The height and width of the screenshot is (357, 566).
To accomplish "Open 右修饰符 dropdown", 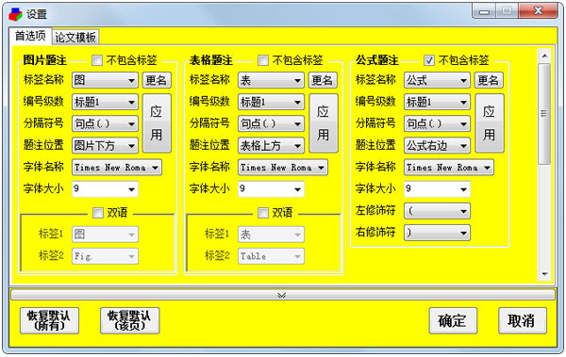I will [437, 233].
